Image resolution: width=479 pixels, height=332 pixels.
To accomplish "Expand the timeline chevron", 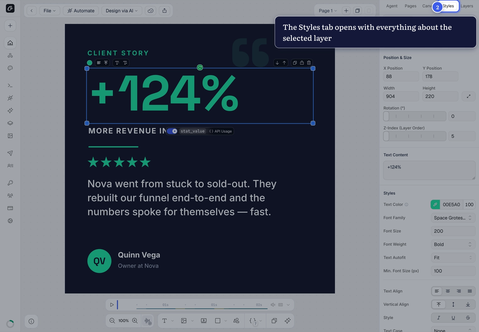I will pyautogui.click(x=288, y=305).
